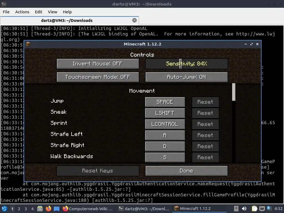
Task: Close the dartz@VM3 terminal tab
Action: point(135,20)
